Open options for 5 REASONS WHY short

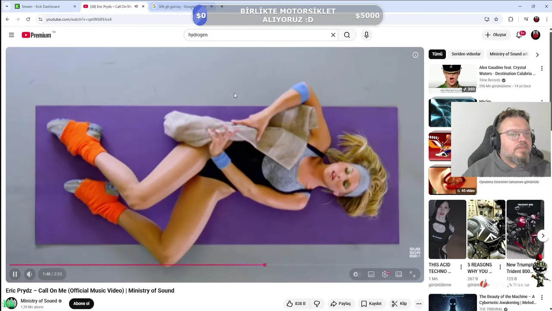pyautogui.click(x=500, y=267)
